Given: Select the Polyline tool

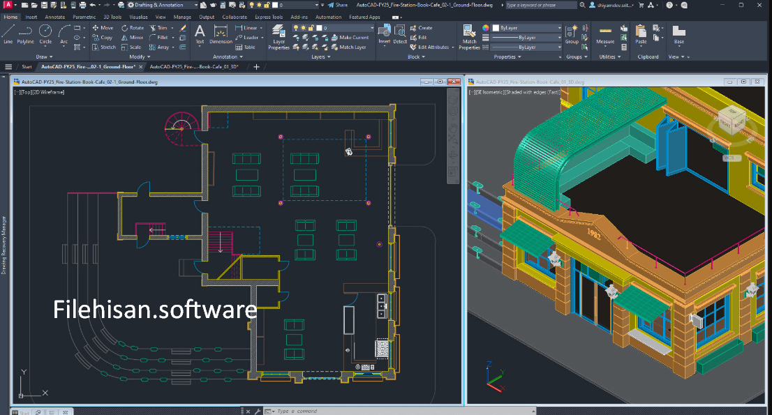Looking at the screenshot, I should click(26, 34).
